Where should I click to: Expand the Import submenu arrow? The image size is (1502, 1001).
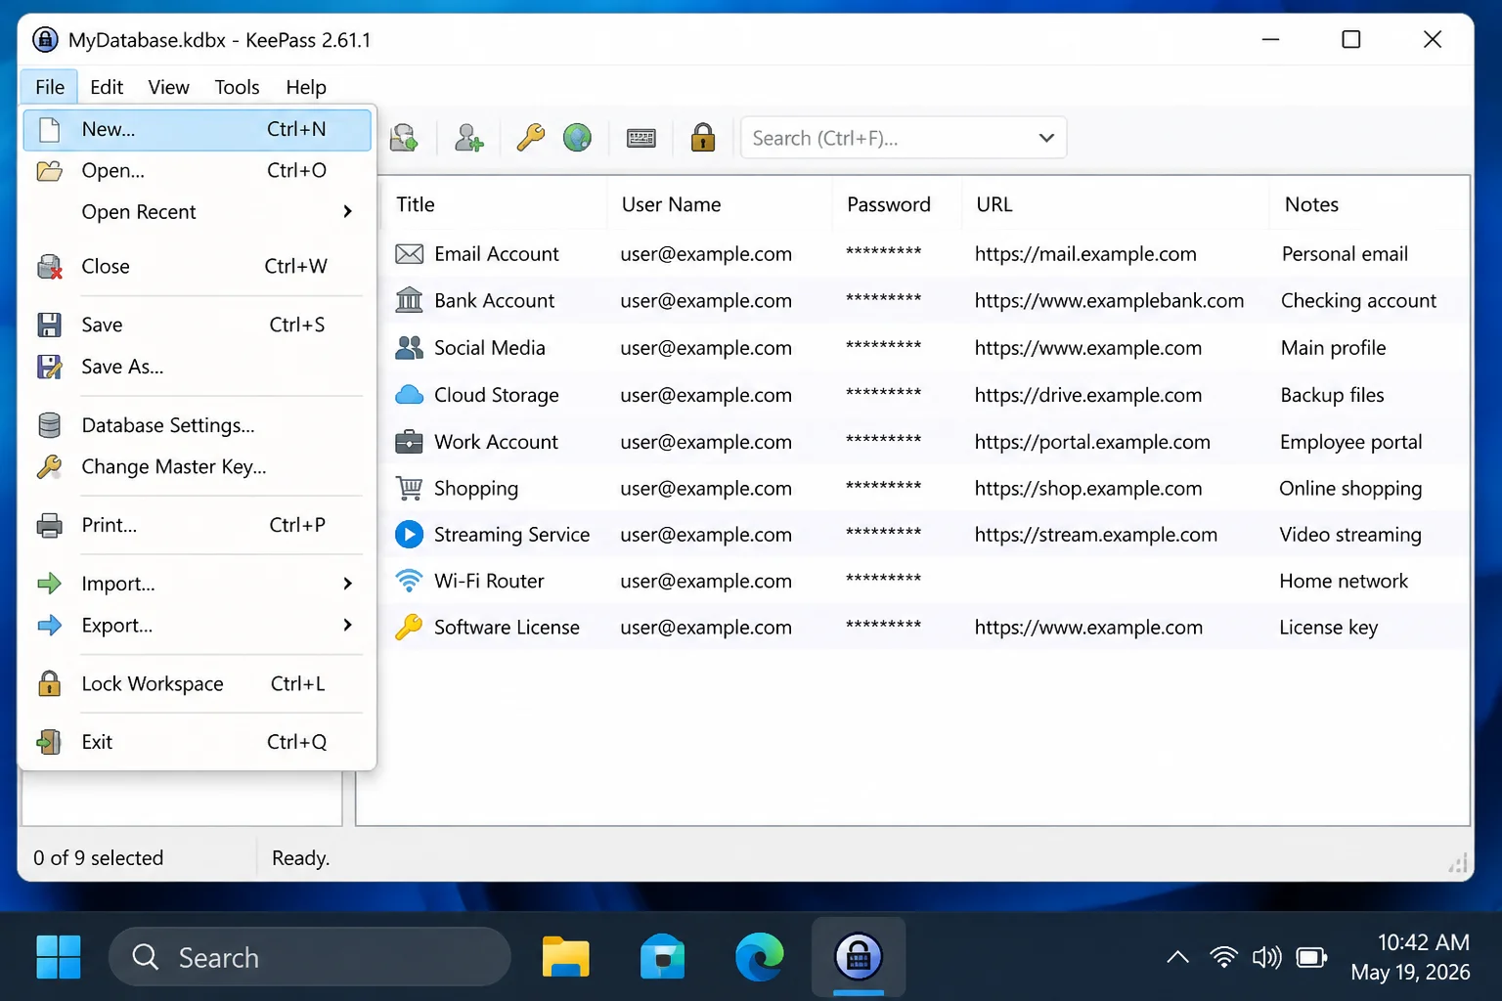click(x=347, y=584)
